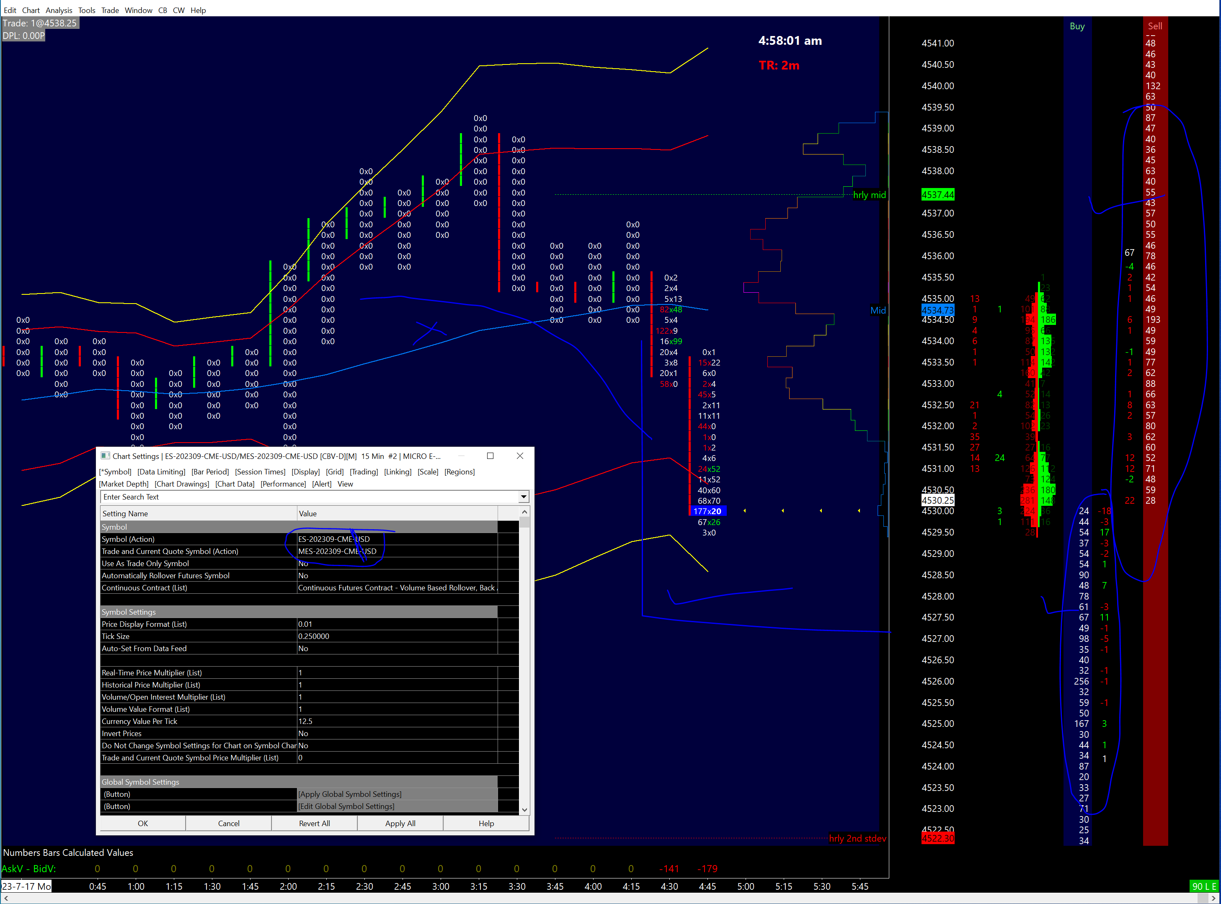
Task: Open the Analysis menu
Action: click(x=59, y=10)
